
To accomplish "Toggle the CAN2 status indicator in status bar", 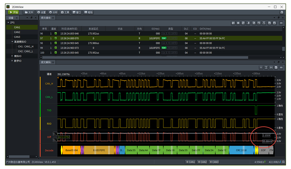I will (202, 162).
